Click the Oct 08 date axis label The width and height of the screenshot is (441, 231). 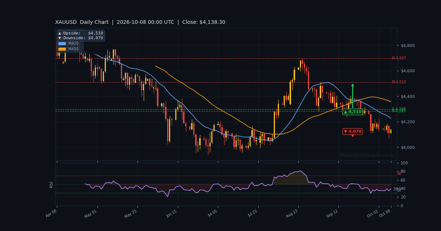pos(385,214)
